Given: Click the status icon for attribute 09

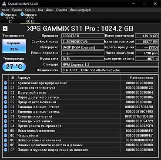Looking at the screenshot, I should point(6,121).
